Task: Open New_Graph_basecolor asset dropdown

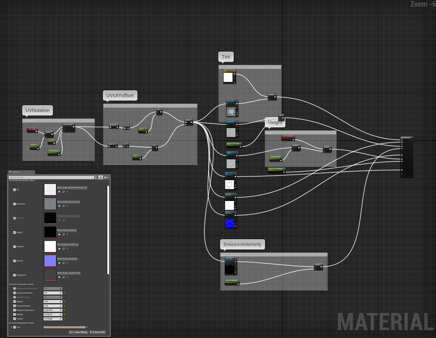Action: [68, 202]
